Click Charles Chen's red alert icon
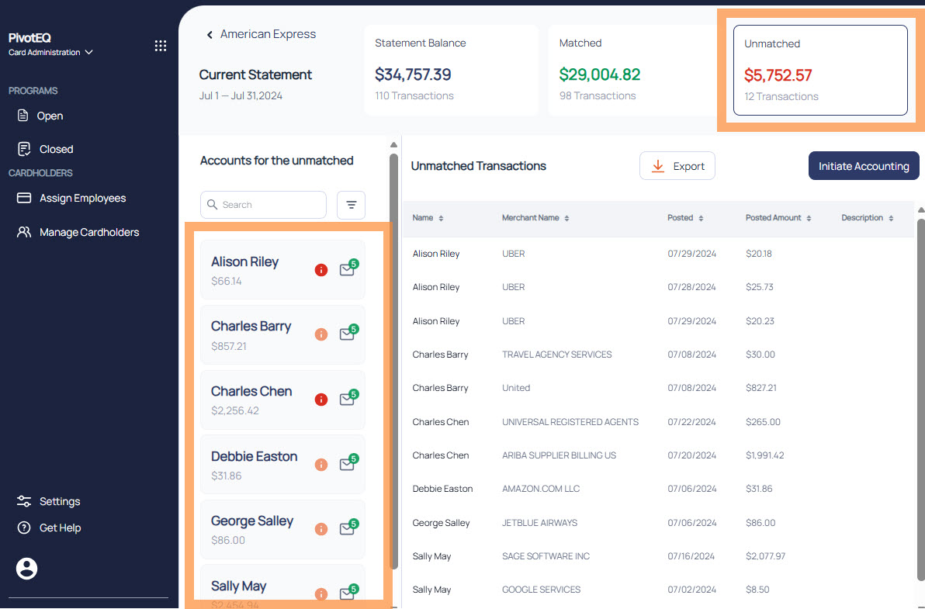This screenshot has height=609, width=925. tap(321, 400)
